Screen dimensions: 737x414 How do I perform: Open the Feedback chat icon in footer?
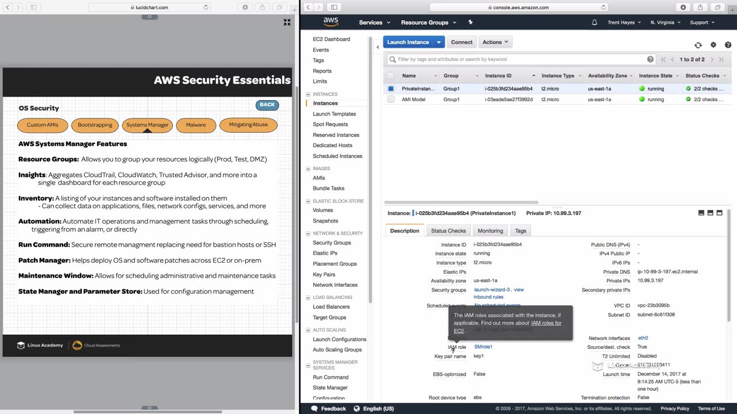(x=314, y=408)
